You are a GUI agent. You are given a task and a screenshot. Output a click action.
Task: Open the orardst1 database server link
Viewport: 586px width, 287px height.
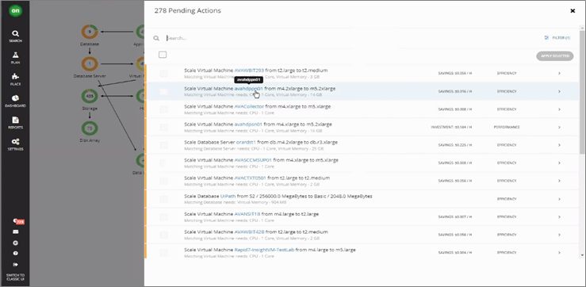[x=247, y=143]
